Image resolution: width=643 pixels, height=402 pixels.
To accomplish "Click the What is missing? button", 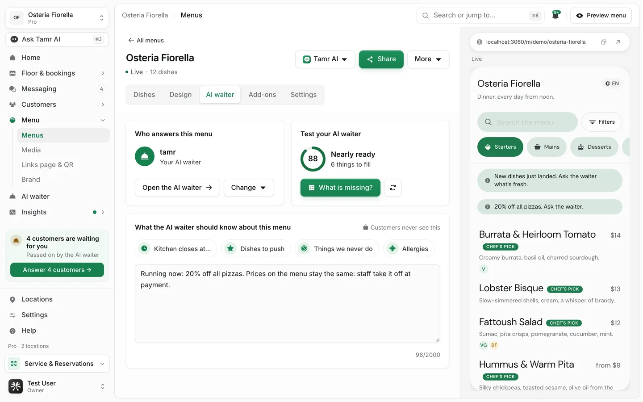I will point(340,188).
